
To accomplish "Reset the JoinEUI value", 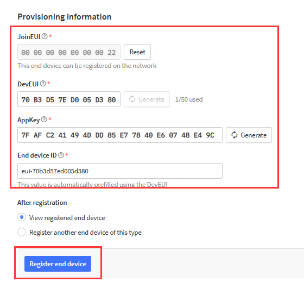I will tap(137, 52).
